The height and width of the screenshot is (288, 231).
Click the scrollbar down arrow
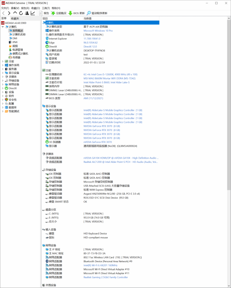(x=229, y=286)
